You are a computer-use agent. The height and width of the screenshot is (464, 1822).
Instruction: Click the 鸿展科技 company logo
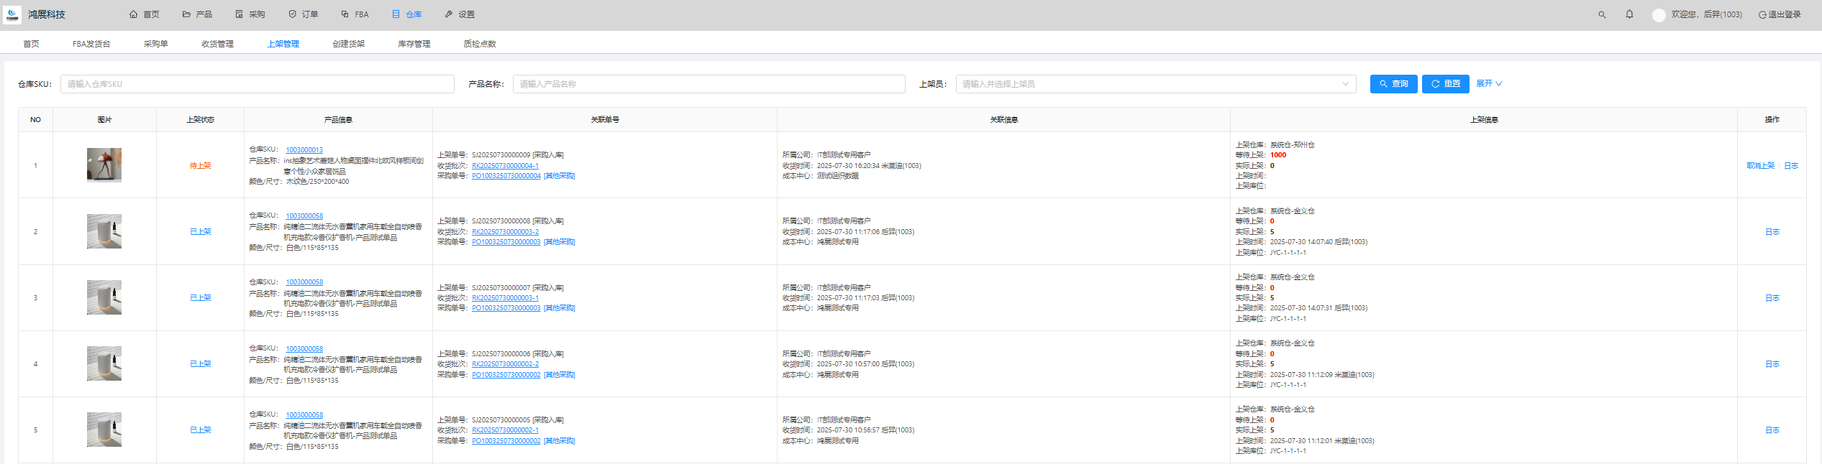pos(12,14)
